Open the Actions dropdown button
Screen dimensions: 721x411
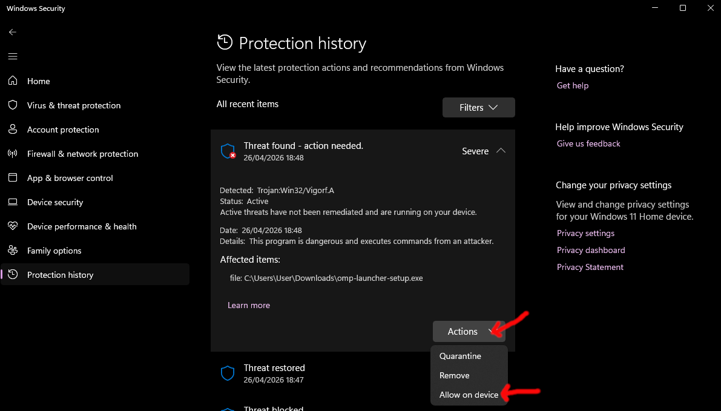point(469,332)
